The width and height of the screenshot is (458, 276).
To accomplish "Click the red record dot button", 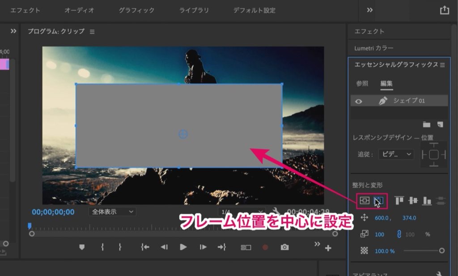I will click(265, 247).
